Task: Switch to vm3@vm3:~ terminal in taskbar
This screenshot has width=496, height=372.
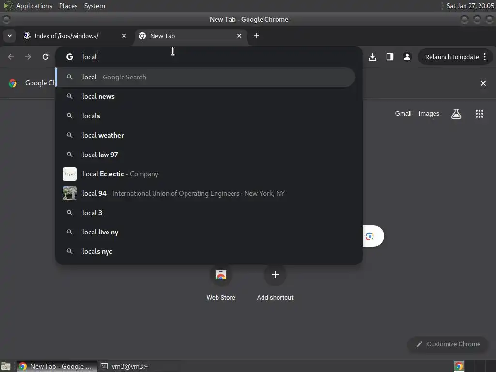Action: pos(125,366)
